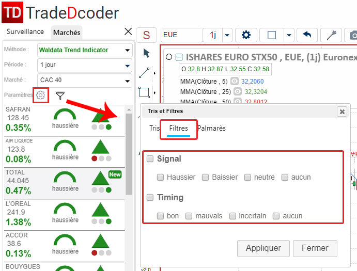The height and width of the screenshot is (271, 357).
Task: Check the aucun signal option
Action: (x=285, y=177)
